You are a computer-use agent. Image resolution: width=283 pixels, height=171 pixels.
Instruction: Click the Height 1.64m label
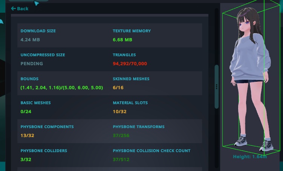250,157
